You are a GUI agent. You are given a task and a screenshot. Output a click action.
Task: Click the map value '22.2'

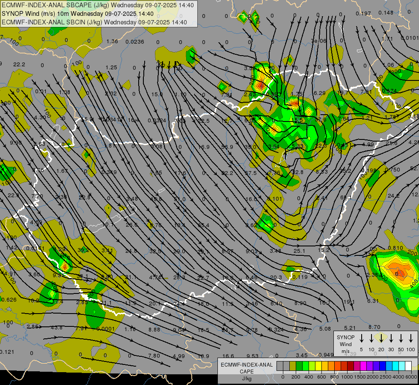point(19,65)
